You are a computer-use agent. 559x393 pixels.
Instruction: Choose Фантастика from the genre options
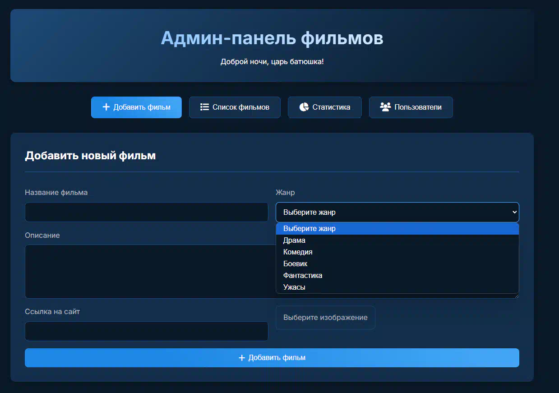tap(302, 276)
